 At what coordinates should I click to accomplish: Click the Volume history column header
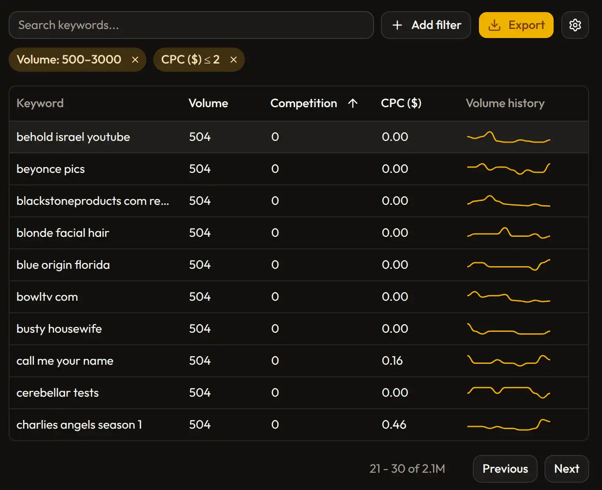(x=505, y=103)
